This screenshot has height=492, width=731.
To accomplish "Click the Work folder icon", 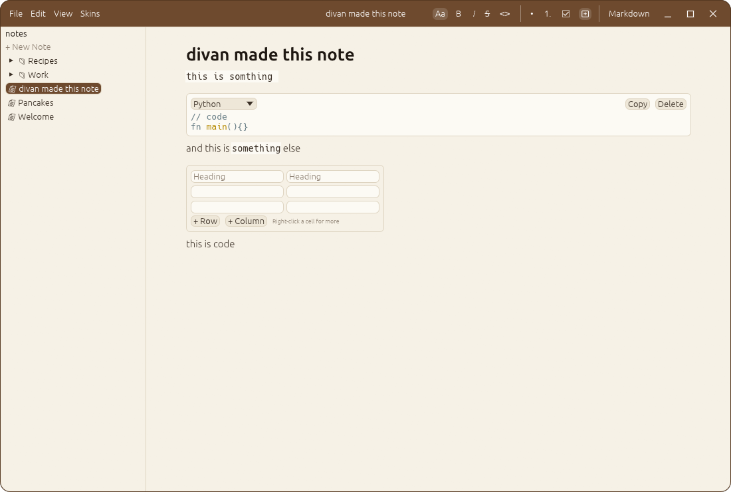I will pyautogui.click(x=22, y=75).
